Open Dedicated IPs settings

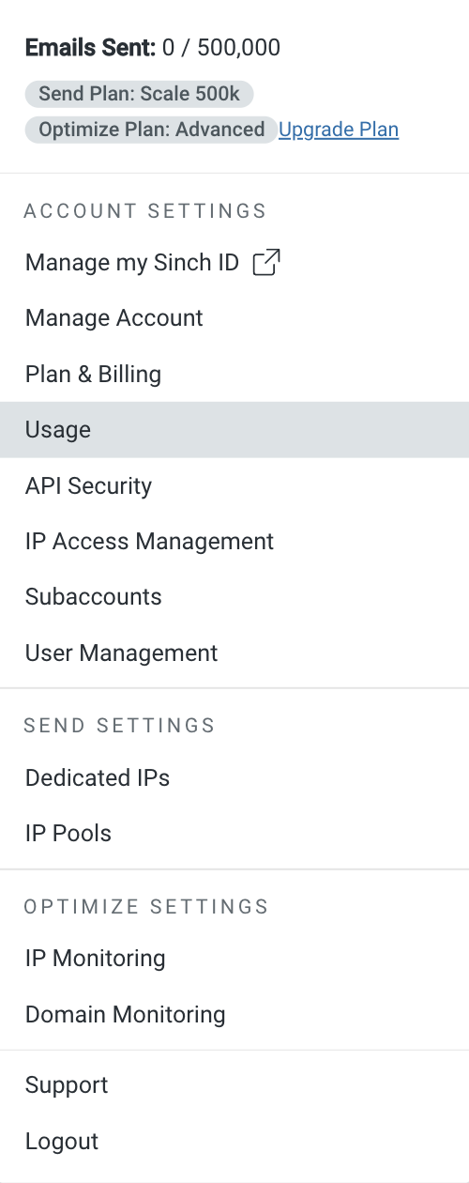click(234, 778)
